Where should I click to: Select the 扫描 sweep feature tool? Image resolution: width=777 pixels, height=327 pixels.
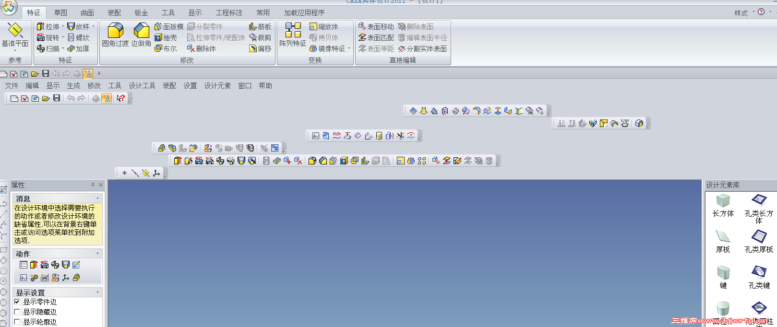click(x=48, y=48)
